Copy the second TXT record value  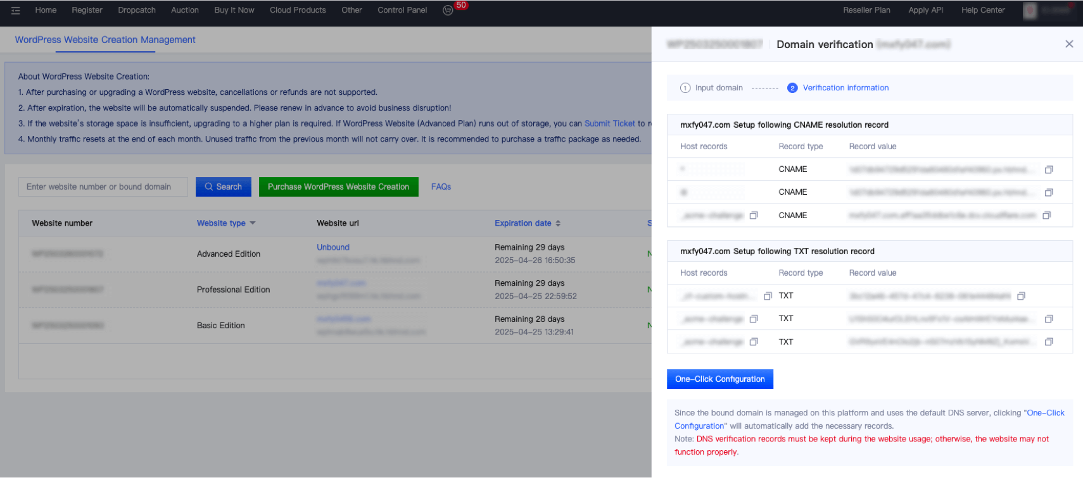[1049, 319]
